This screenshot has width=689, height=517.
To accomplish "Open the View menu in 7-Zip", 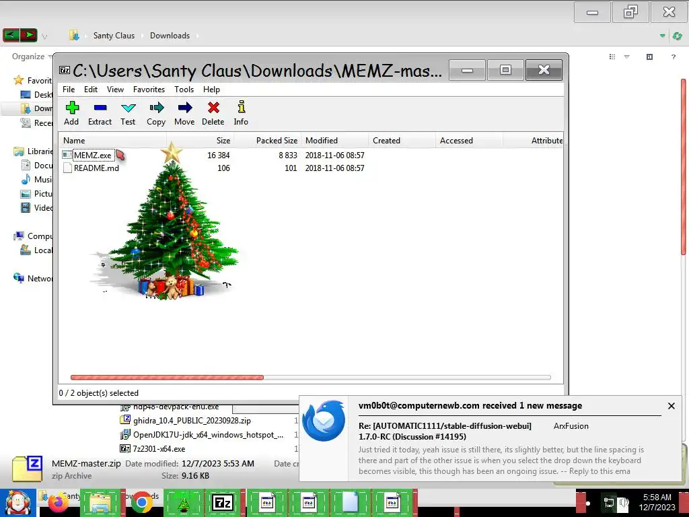I will (115, 90).
